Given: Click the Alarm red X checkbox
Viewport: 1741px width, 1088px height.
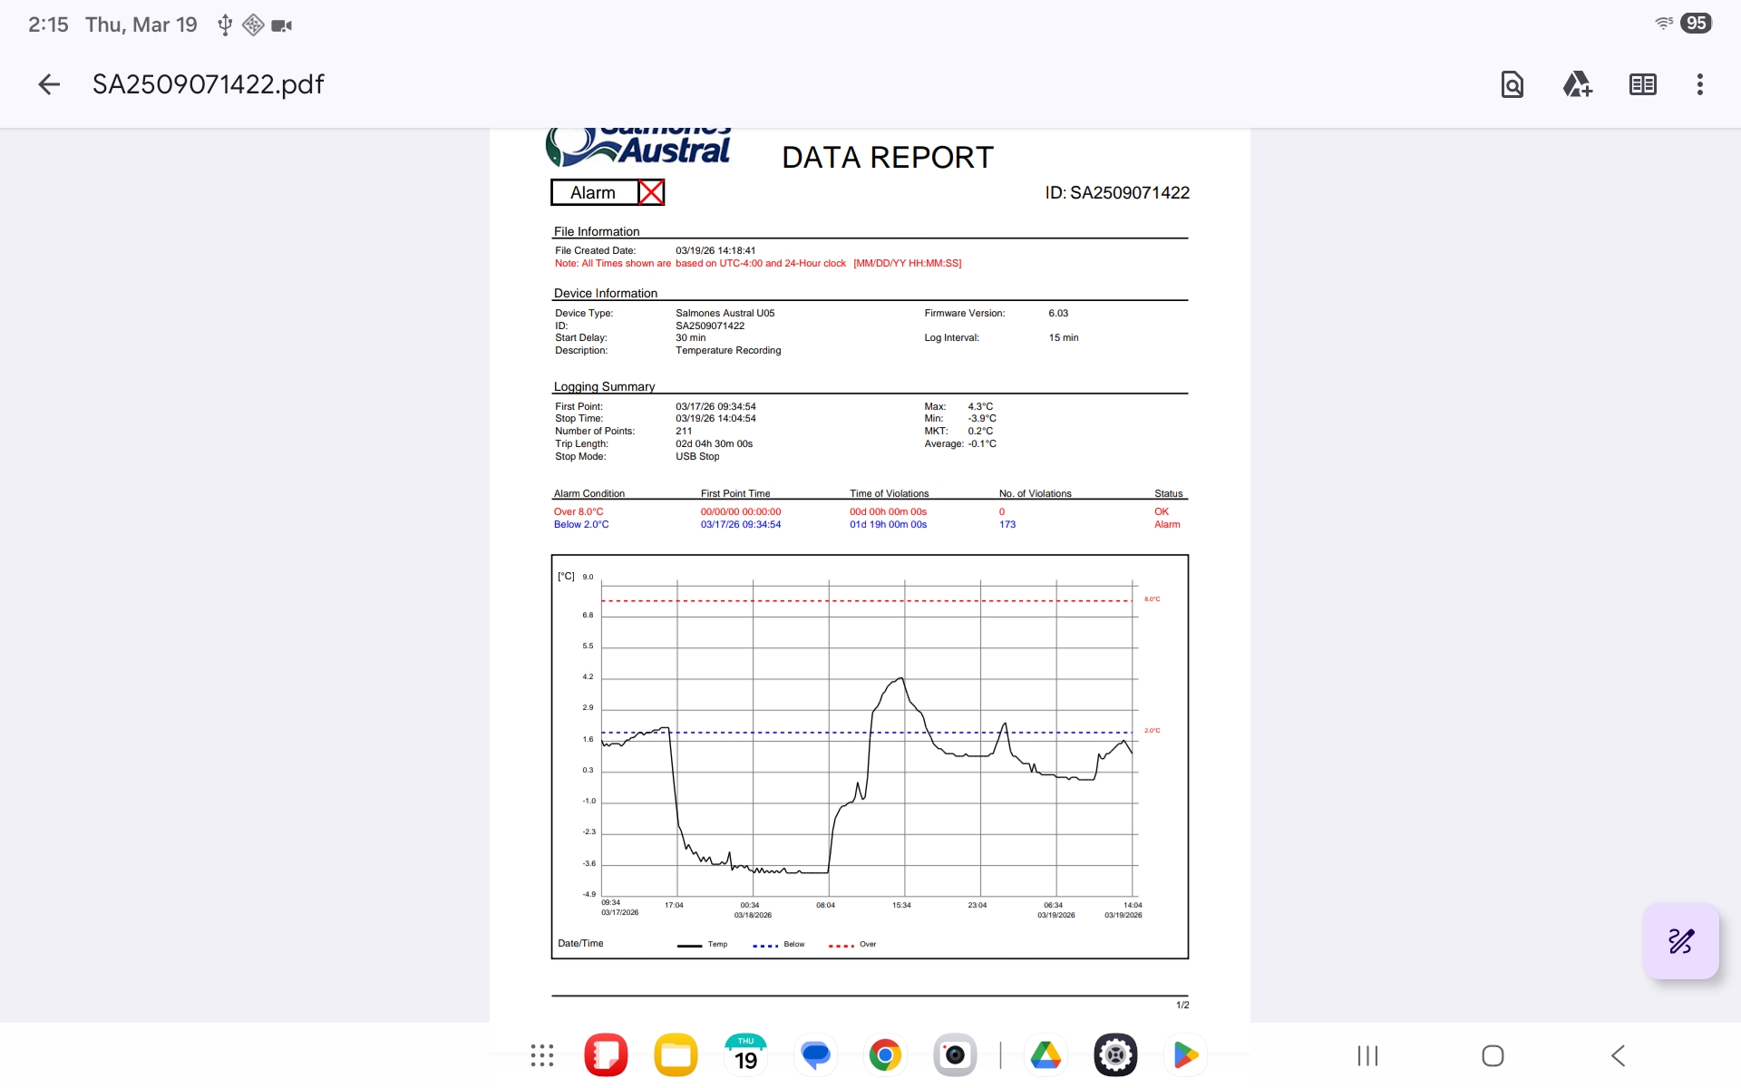Looking at the screenshot, I should point(651,192).
